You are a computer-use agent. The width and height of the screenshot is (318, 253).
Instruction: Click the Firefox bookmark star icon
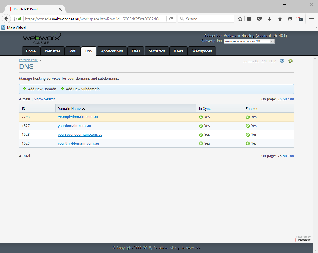coord(240,19)
